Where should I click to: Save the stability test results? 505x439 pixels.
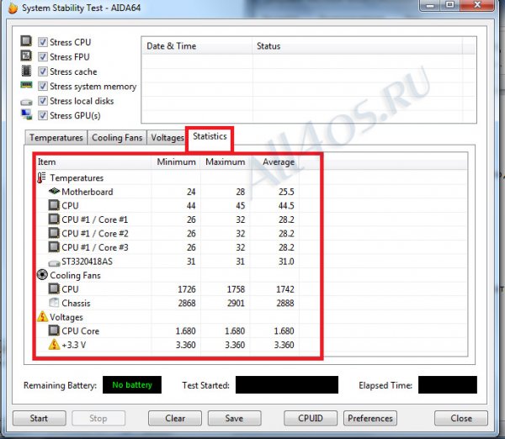(234, 418)
